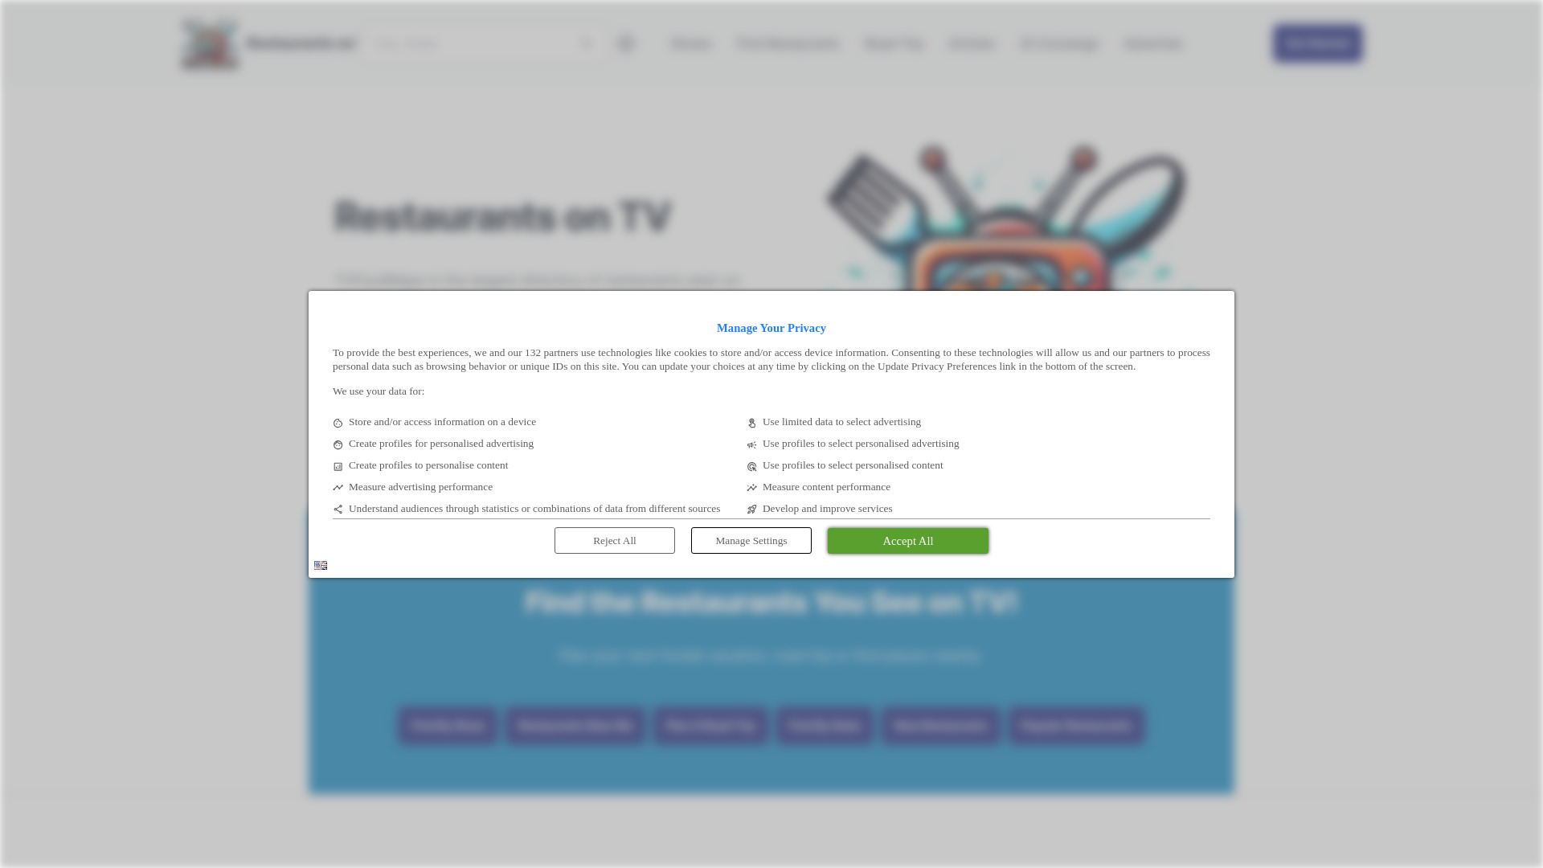Open Manage Settings privacy options
Screen dimensions: 1543x868
point(751,541)
